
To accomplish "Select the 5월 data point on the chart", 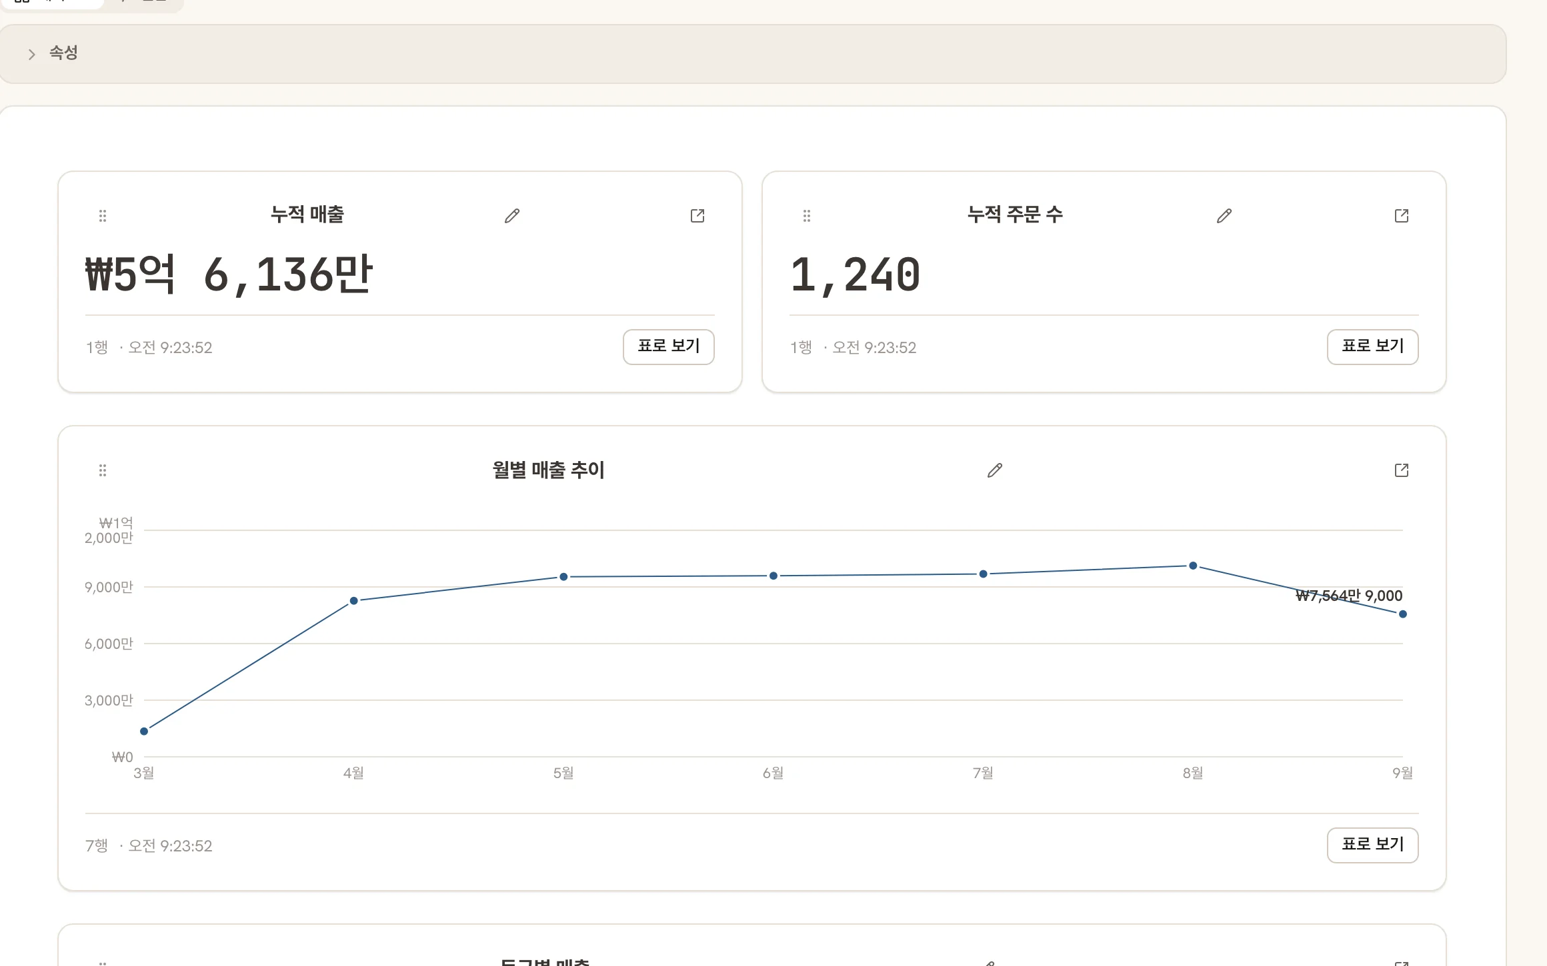I will (x=563, y=577).
